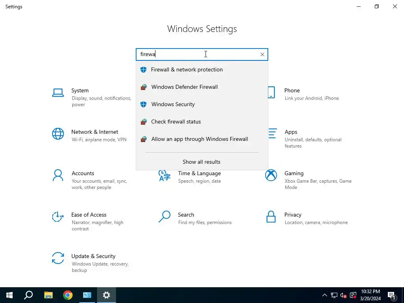Click the firewall icon beside Check firewall status
The image size is (404, 303).
click(x=144, y=122)
